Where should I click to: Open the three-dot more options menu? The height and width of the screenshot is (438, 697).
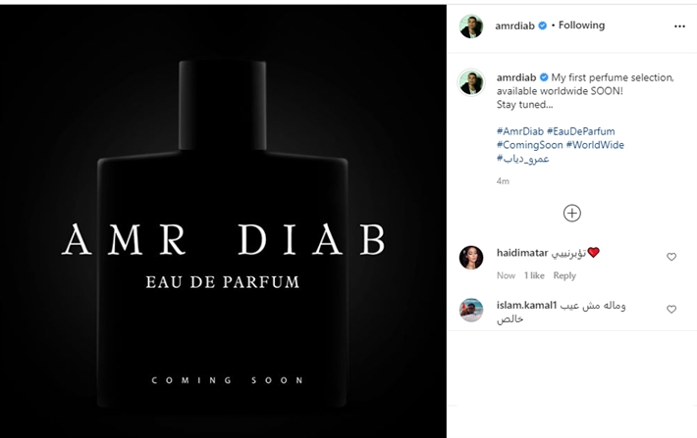click(679, 26)
